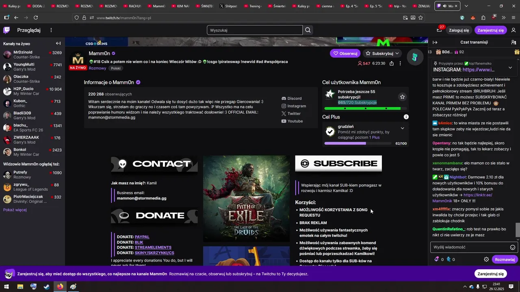Open chat settings gear icon
The width and height of the screenshot is (520, 292).
(x=486, y=260)
